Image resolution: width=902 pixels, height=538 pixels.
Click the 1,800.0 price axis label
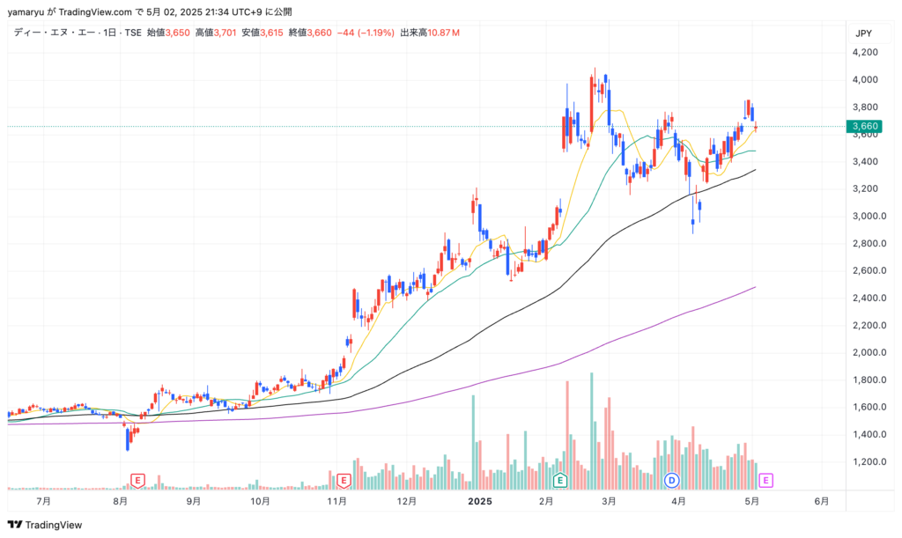coord(869,380)
